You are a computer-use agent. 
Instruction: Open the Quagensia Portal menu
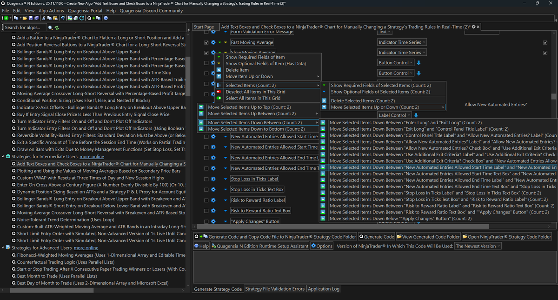tap(85, 11)
